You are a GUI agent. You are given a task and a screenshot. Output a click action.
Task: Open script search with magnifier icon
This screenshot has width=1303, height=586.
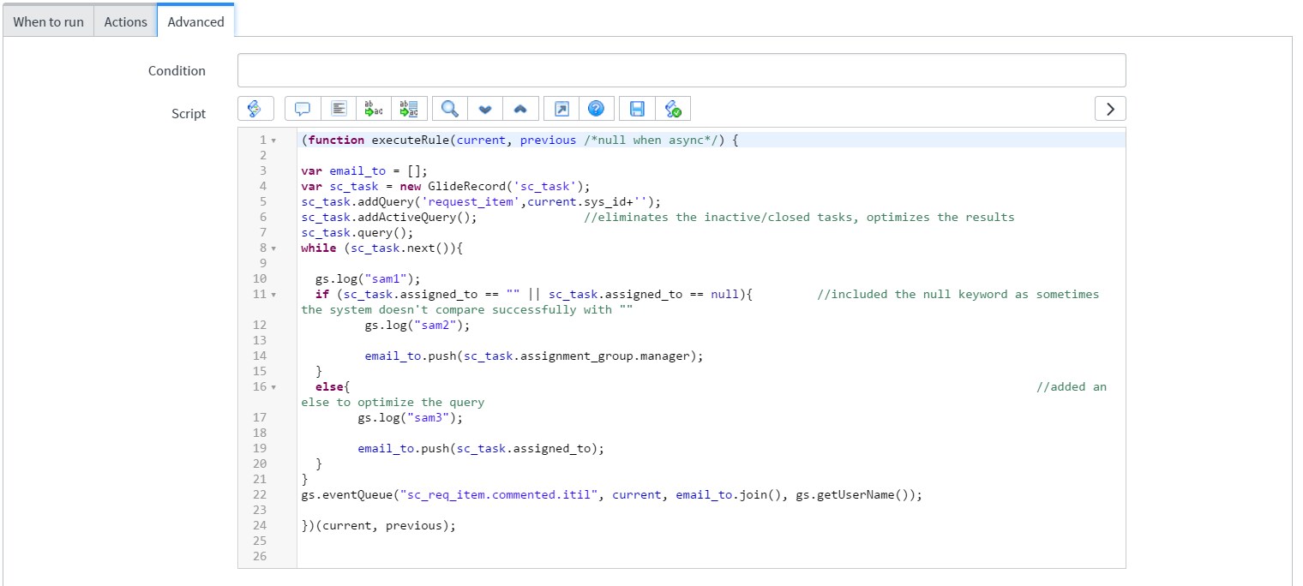point(449,109)
